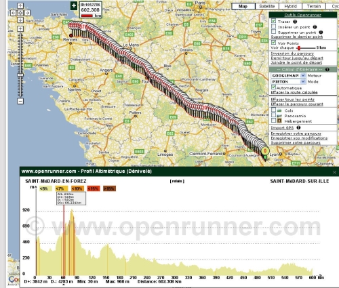Click the red end marker near Rennes

coord(71,35)
